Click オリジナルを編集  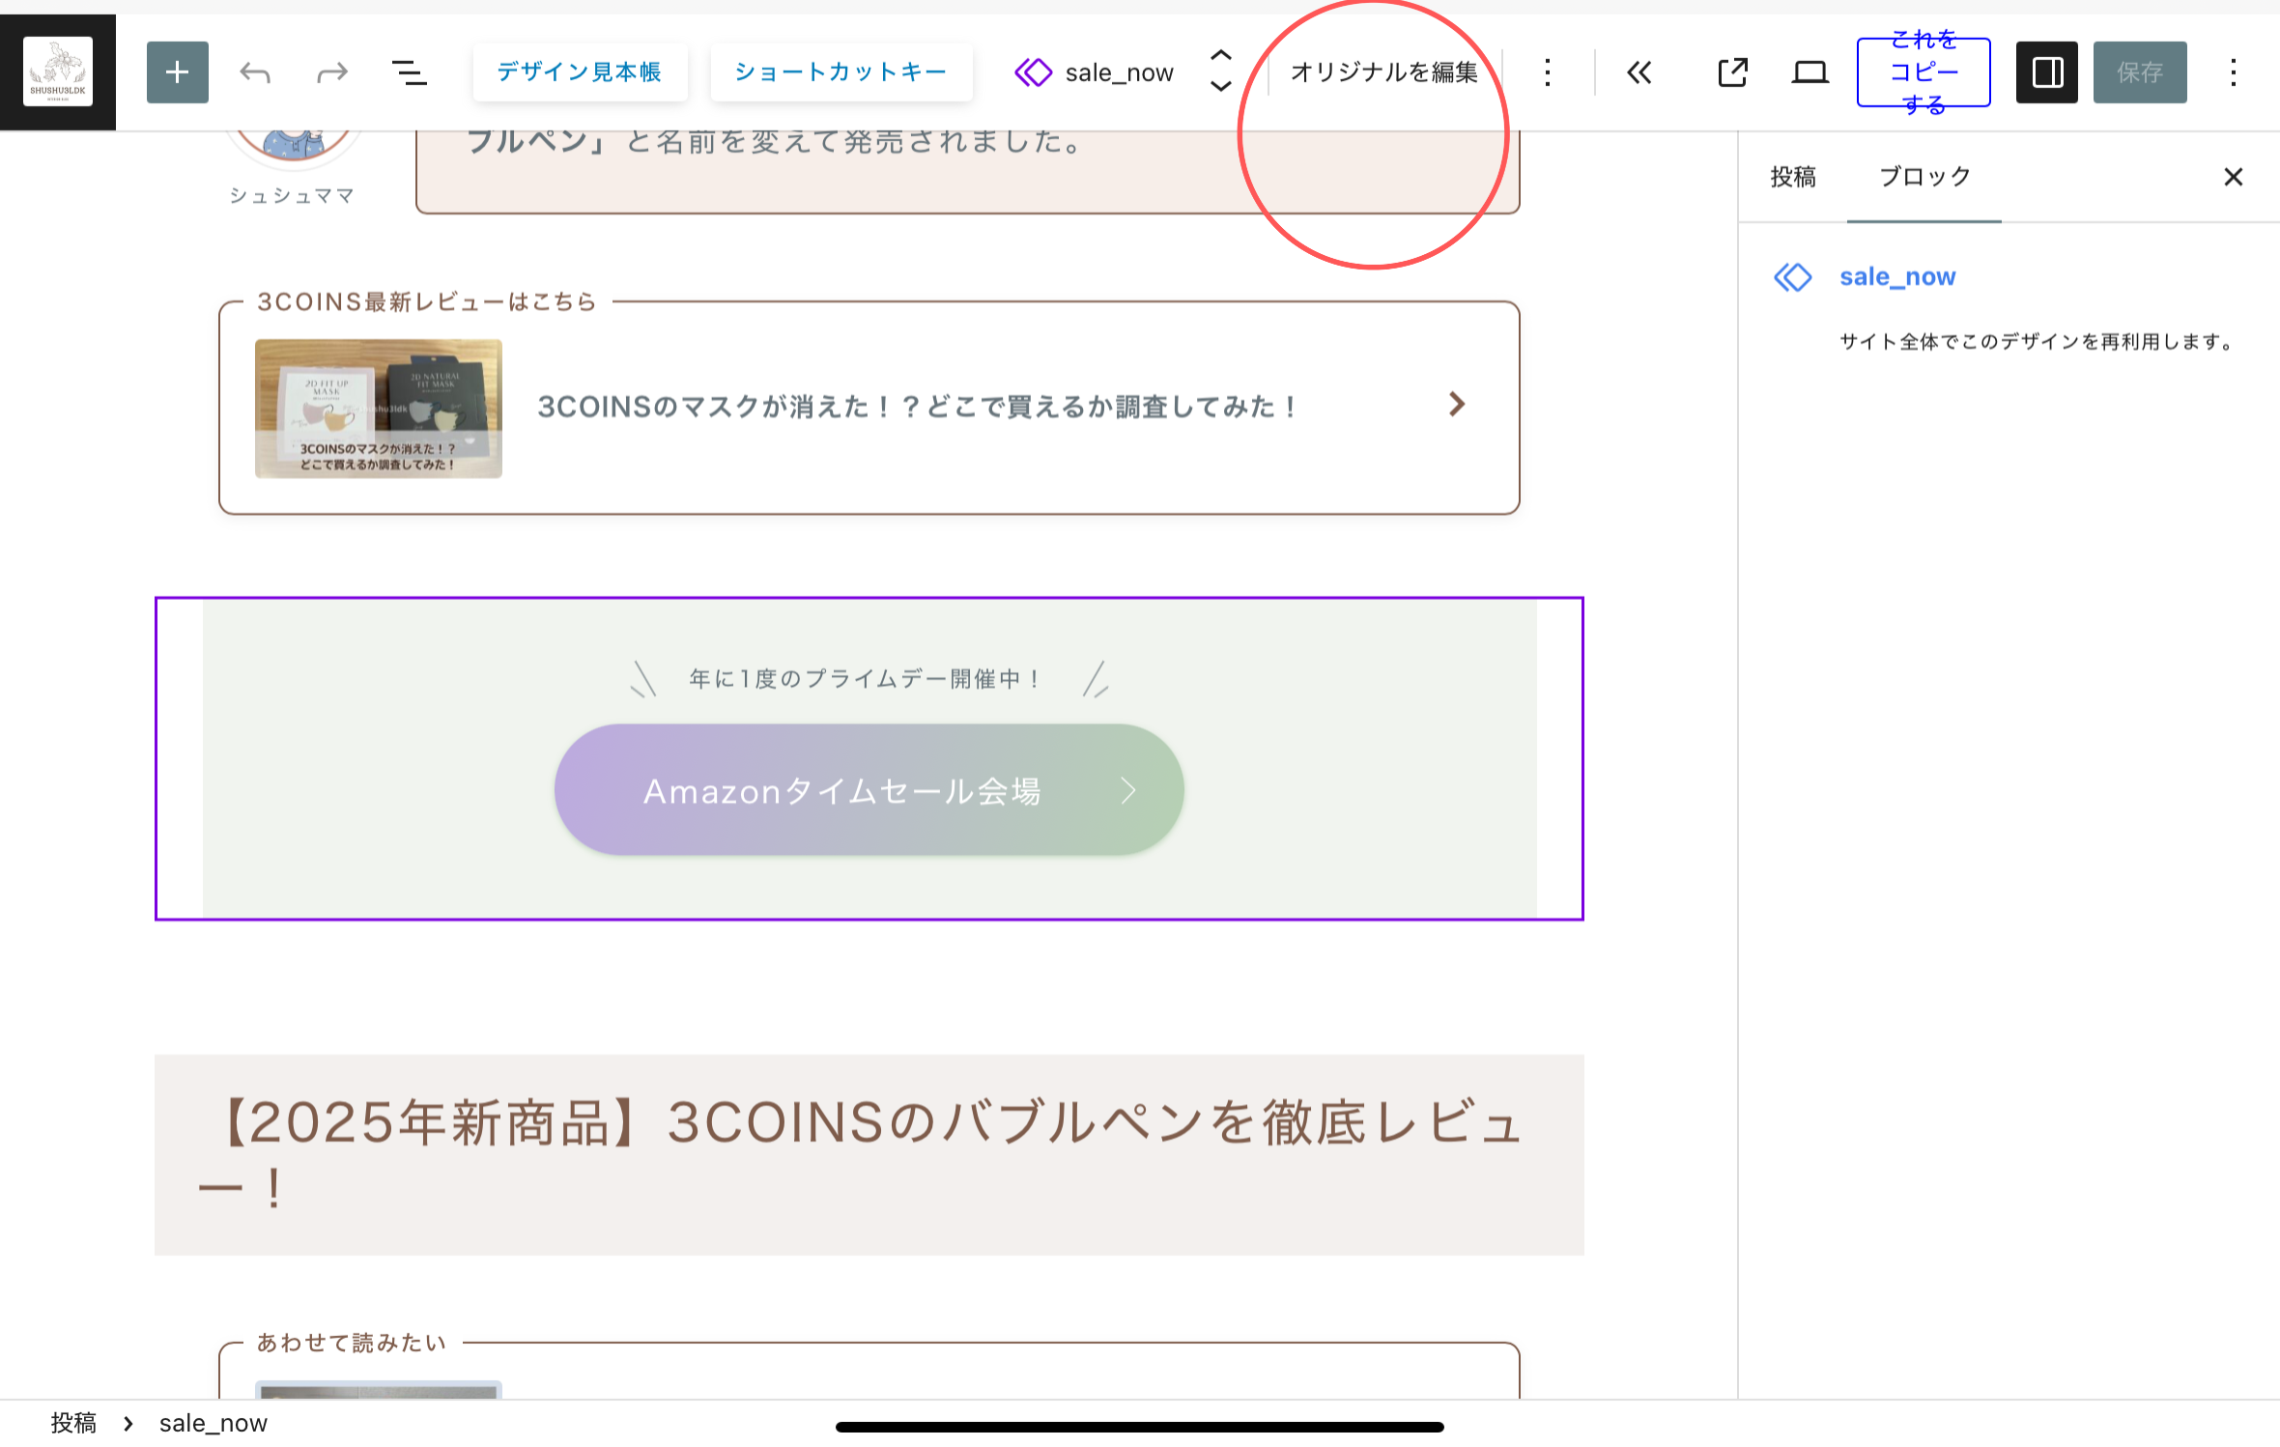1384,72
